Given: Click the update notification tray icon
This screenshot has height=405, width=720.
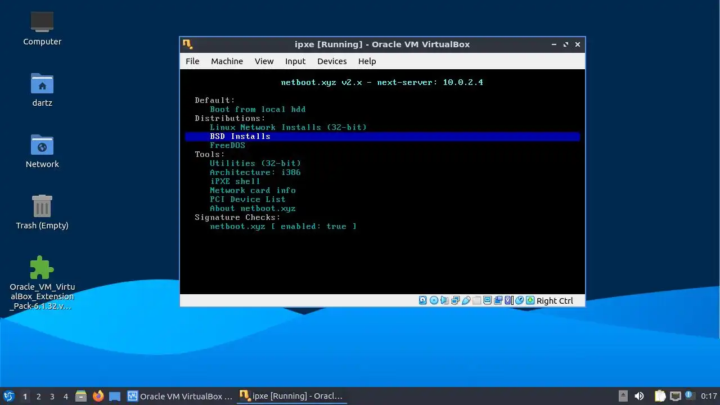Looking at the screenshot, I should (689, 396).
